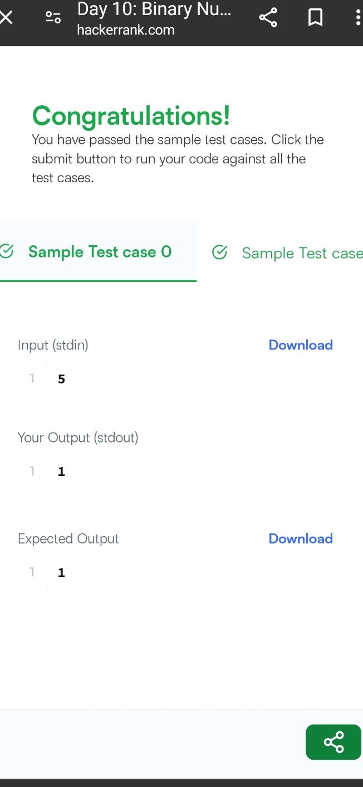The image size is (363, 787).
Task: Click the Your Output (stdout) label
Action: (x=78, y=438)
